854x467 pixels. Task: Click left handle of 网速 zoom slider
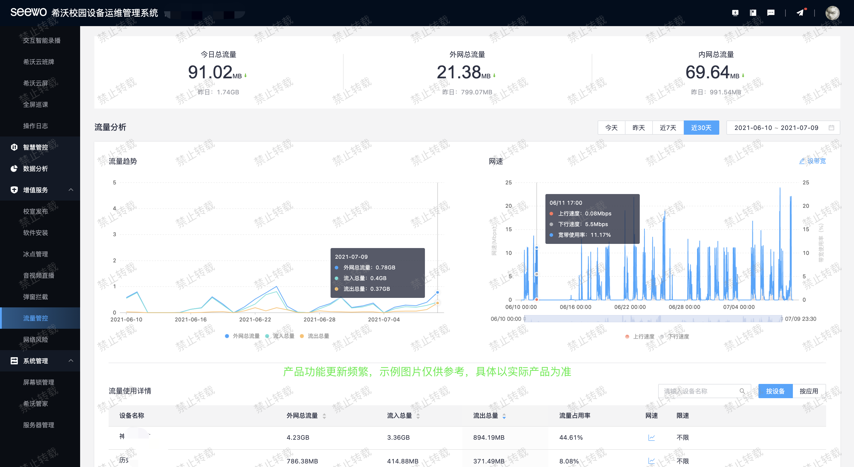click(x=524, y=319)
